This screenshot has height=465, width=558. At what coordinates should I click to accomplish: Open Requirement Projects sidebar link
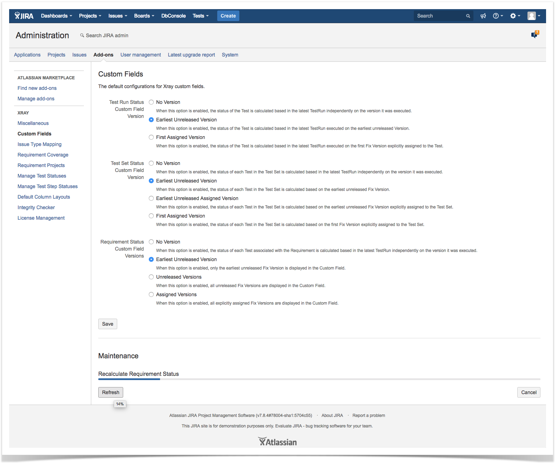click(x=41, y=165)
